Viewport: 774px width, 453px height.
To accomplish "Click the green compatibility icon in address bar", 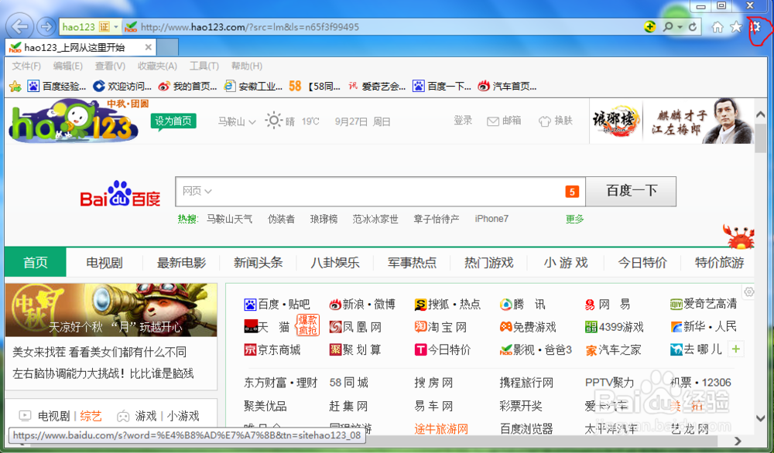I will coord(649,26).
